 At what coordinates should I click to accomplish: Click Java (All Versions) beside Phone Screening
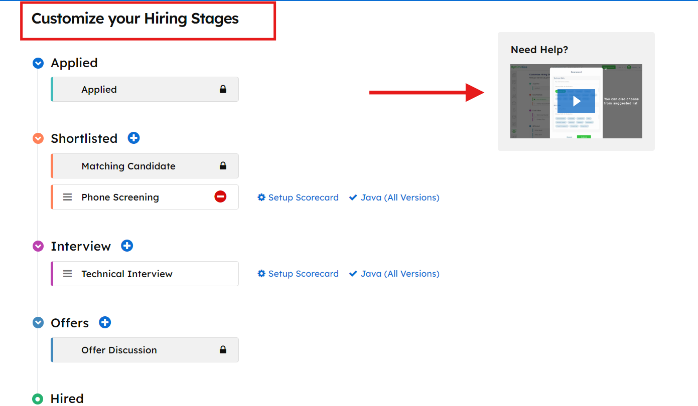click(394, 197)
